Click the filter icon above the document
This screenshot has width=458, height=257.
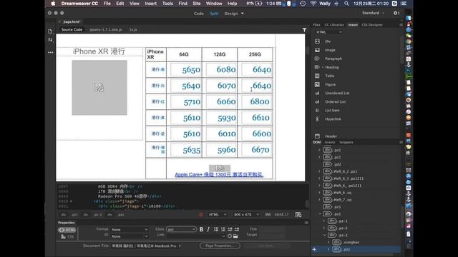(304, 30)
